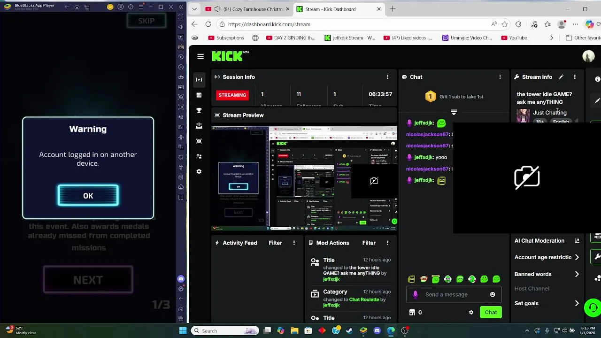The image size is (601, 338).
Task: Open the browser tab search dropdown
Action: coord(194,9)
